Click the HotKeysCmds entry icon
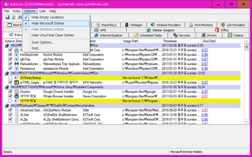This screenshot has width=252, height=157. (17, 55)
